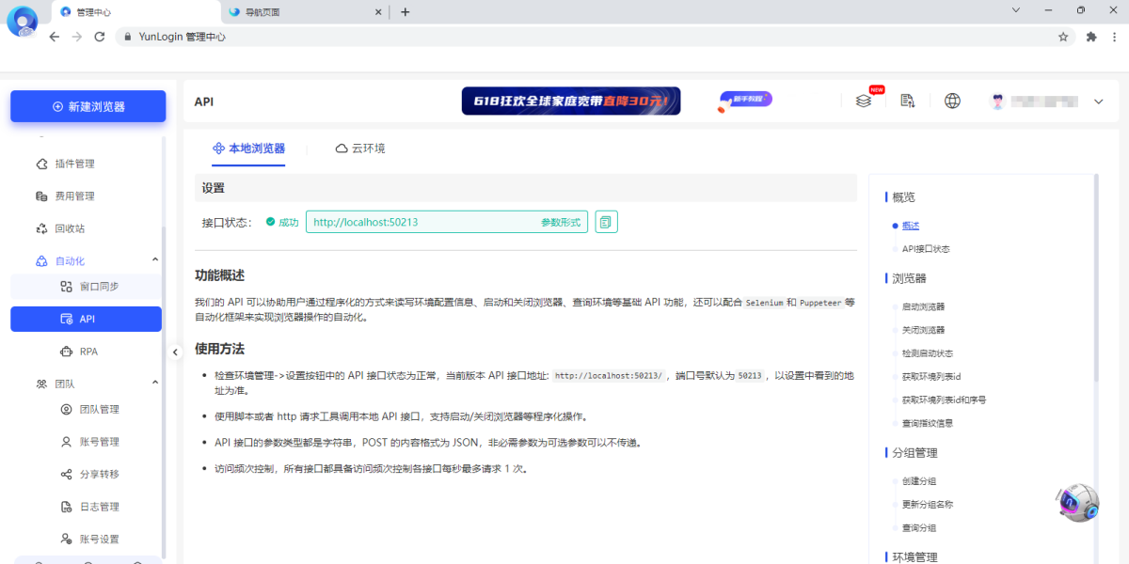Open the language globe icon
1129x564 pixels.
point(952,102)
